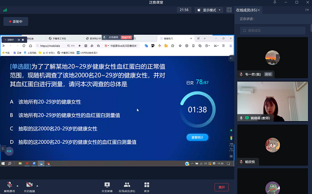The image size is (312, 194).
Task: Click the refresh icon in shared browser
Action: click(24, 46)
